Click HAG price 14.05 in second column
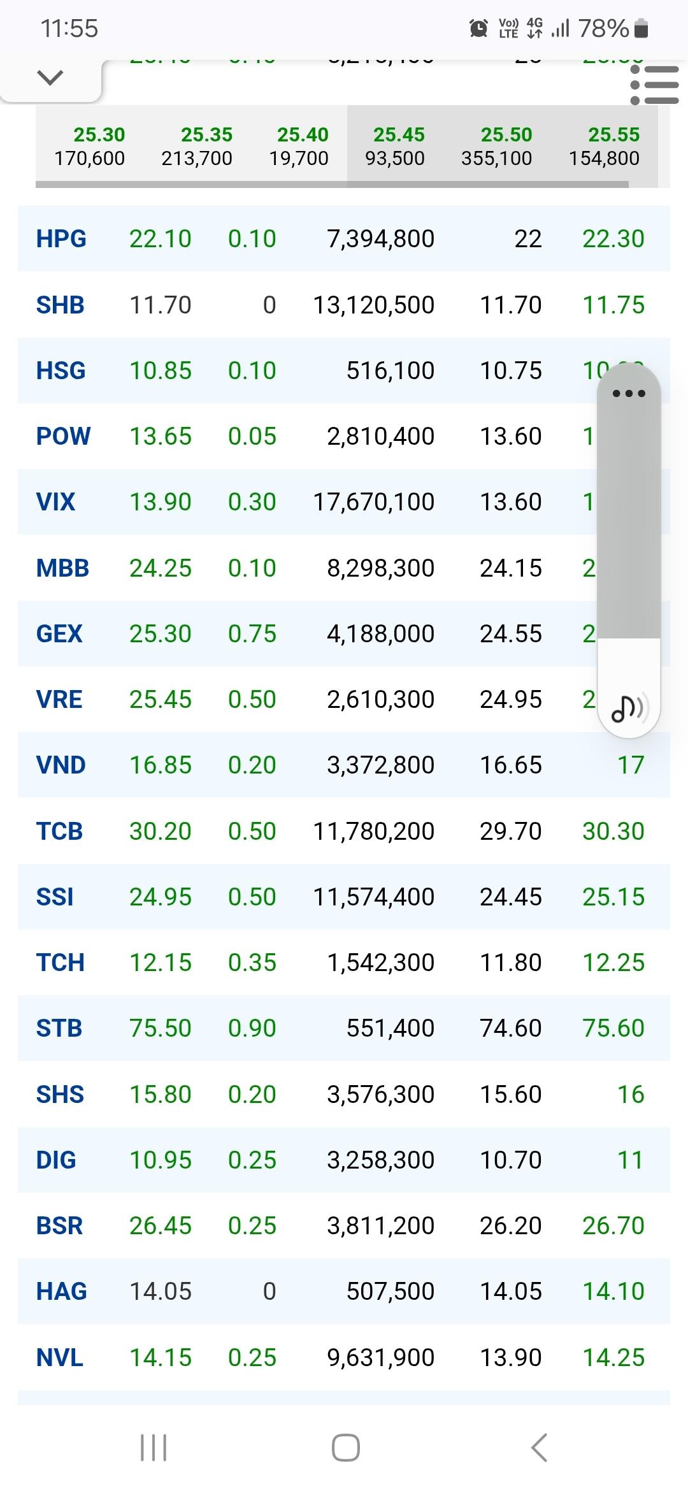 [x=161, y=1292]
